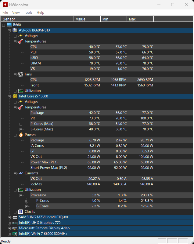Click the Clocks waveform icon
The height and width of the screenshot is (244, 194).
pyautogui.click(x=21, y=212)
